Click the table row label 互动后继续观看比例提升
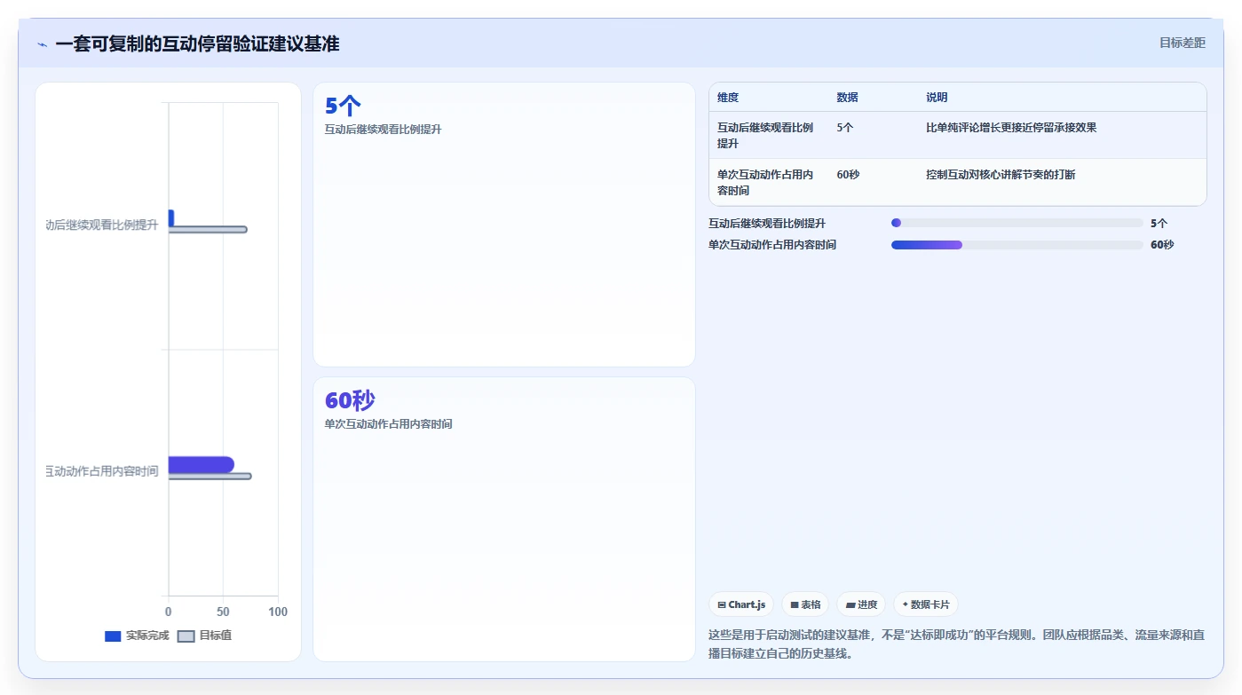The image size is (1242, 695). pos(765,136)
